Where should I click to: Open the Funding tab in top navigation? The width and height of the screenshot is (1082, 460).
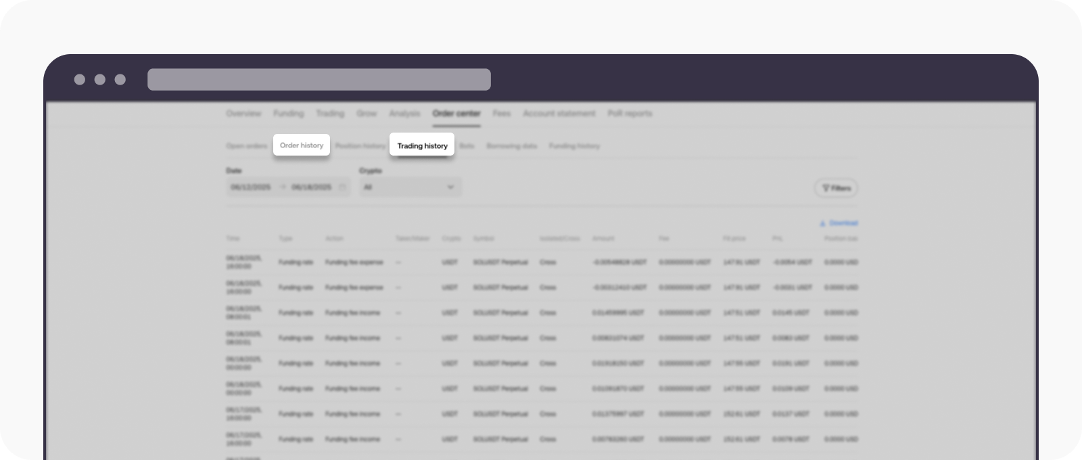[289, 114]
